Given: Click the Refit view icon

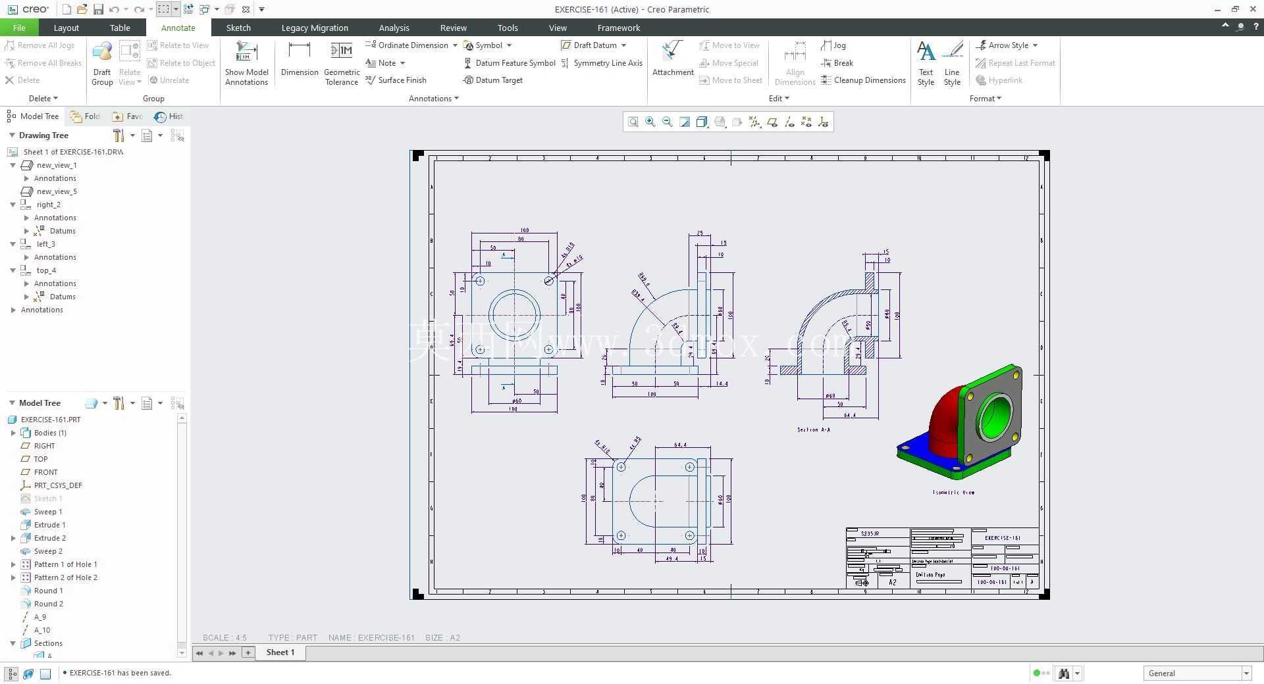Looking at the screenshot, I should [633, 122].
